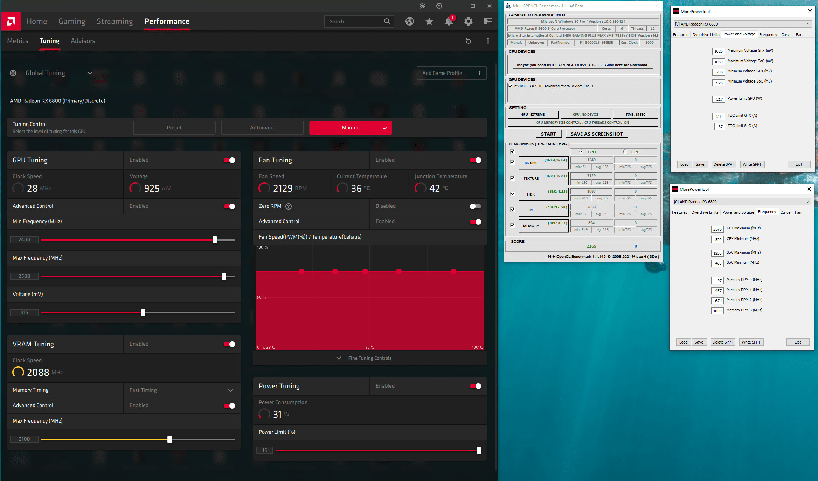This screenshot has height=481, width=818.
Task: Click the AMD logo home icon
Action: pos(11,21)
